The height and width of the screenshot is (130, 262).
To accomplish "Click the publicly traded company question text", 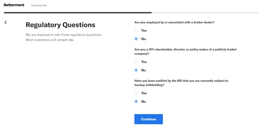I will point(185,51).
